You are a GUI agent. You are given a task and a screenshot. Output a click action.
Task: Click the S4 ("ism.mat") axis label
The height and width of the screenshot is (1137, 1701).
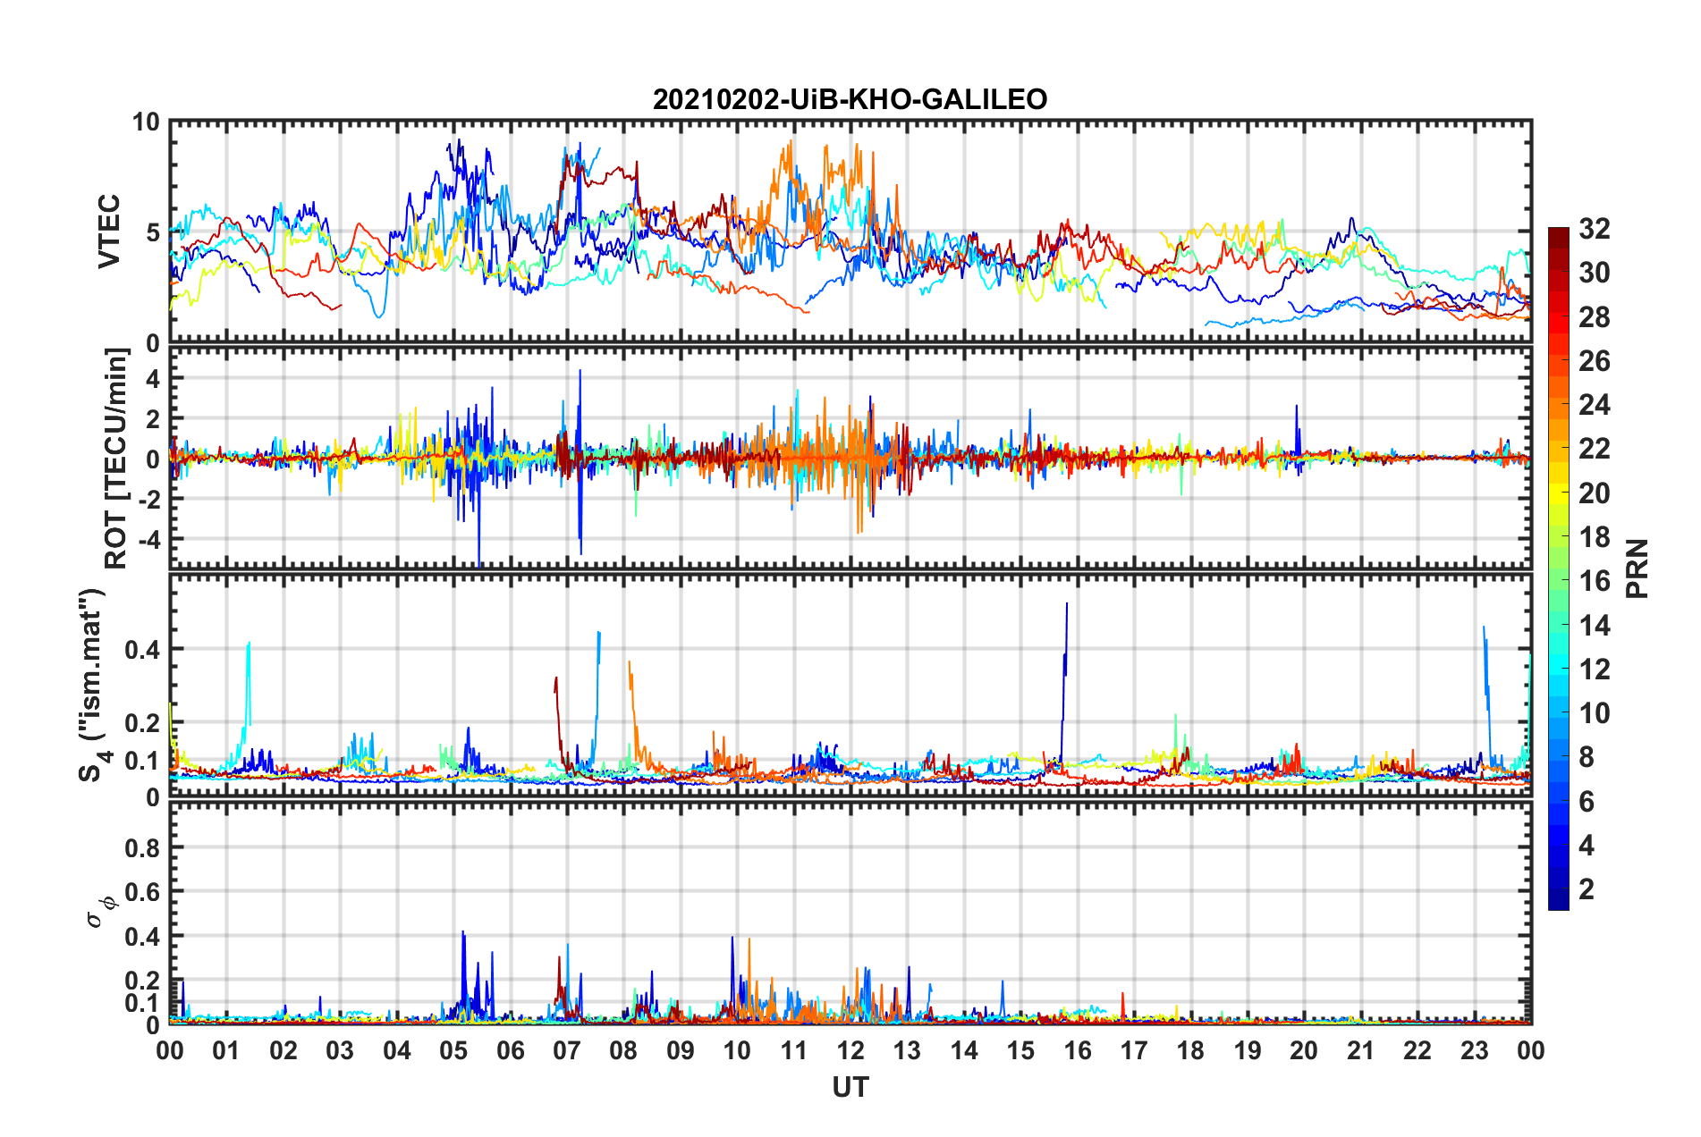[x=93, y=685]
